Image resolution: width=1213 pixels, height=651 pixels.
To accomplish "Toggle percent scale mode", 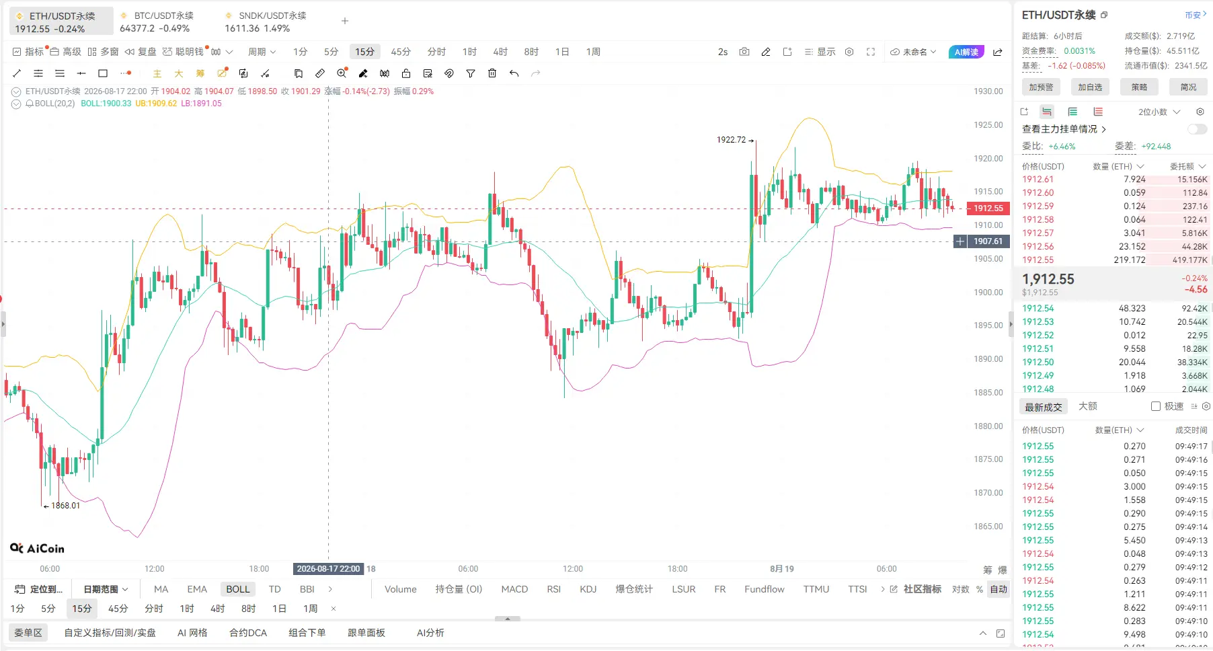I will tap(980, 589).
